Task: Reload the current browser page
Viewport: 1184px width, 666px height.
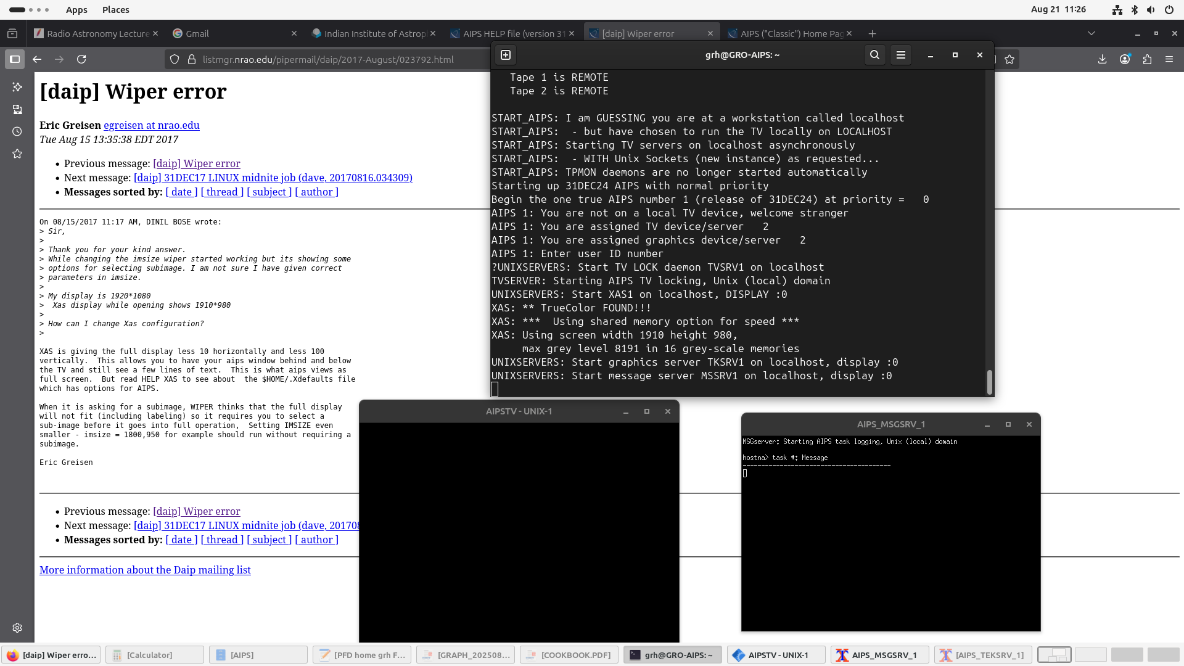Action: tap(81, 59)
